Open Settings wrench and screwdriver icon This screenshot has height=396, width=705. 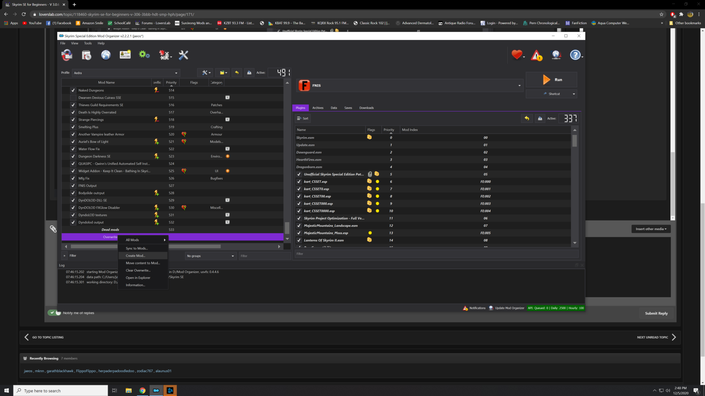click(x=183, y=55)
